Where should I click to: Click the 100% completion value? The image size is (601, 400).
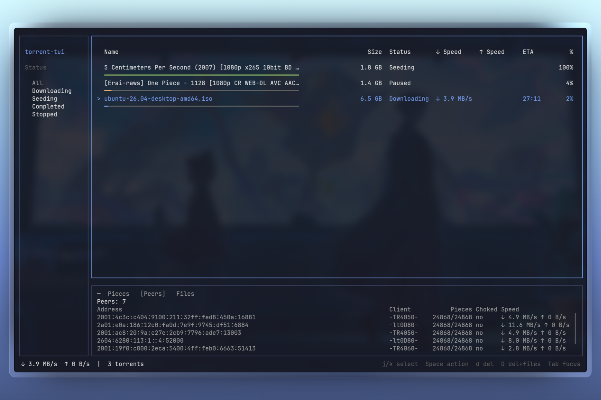(566, 67)
